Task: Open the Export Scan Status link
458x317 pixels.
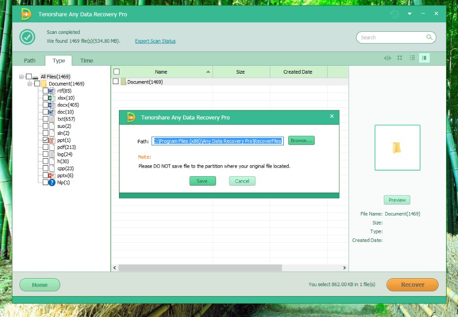Action: (x=155, y=41)
